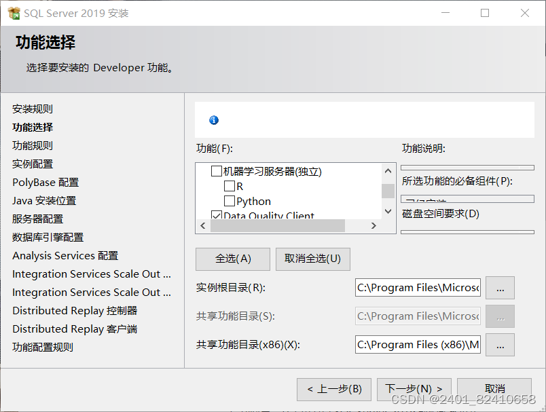
Task: Check the 机器学习服务器(独立) checkbox
Action: pyautogui.click(x=217, y=171)
